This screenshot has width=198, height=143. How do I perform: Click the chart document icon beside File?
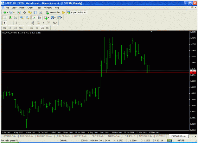pos(3,8)
